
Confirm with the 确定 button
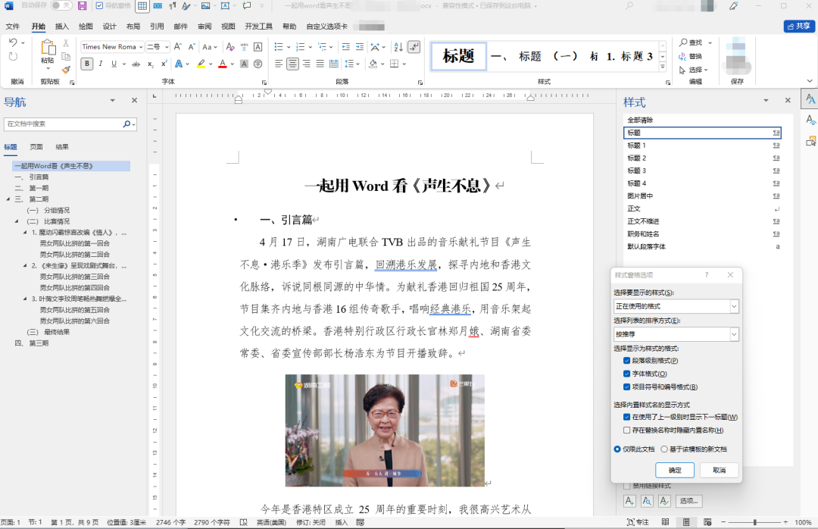click(x=675, y=470)
